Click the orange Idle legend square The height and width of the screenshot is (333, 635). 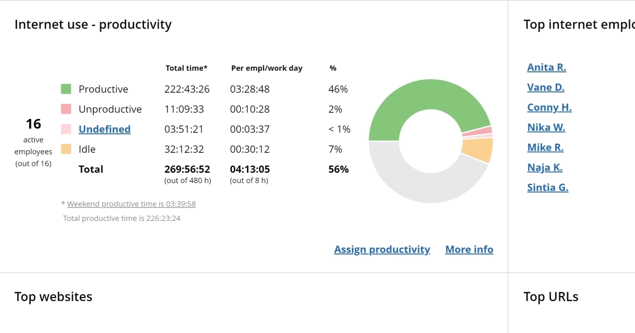(x=66, y=149)
